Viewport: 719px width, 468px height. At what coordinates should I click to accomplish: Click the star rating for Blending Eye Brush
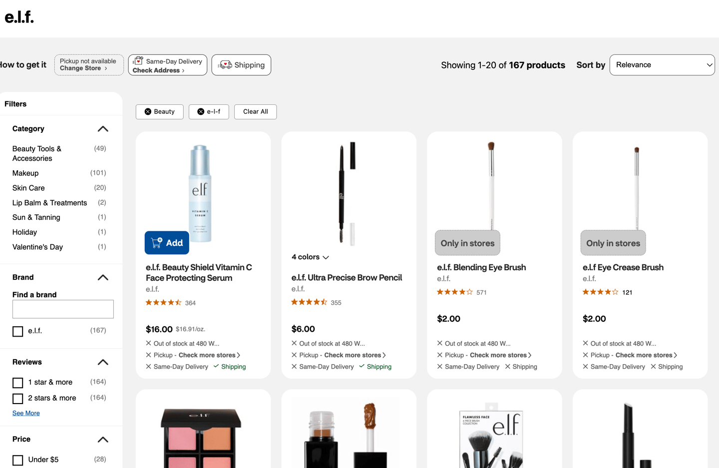click(454, 292)
